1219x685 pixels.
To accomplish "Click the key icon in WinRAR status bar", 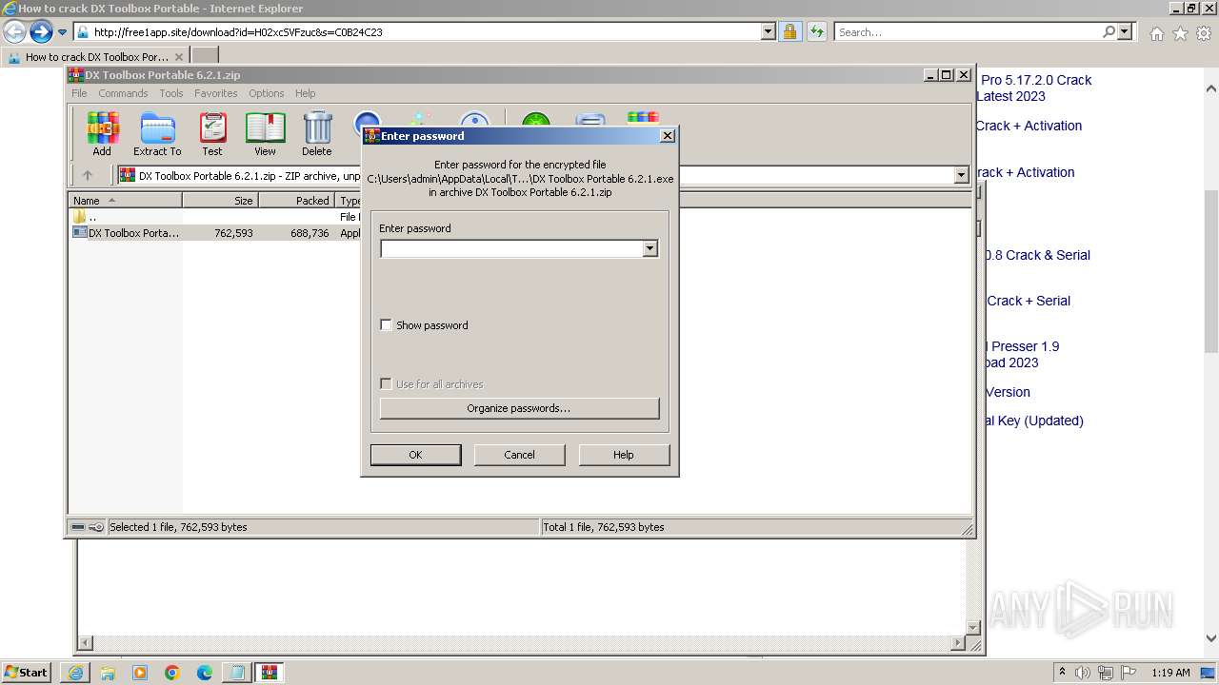I will pos(96,527).
